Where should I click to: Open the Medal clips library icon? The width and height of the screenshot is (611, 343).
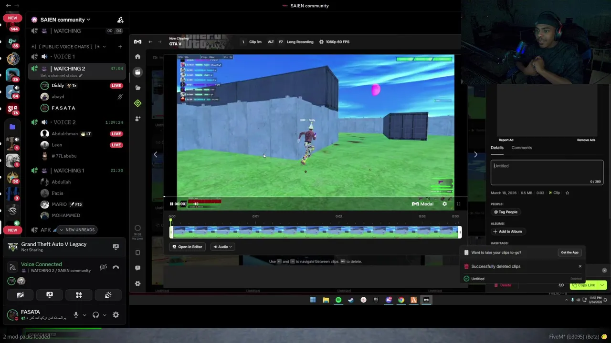point(137,72)
